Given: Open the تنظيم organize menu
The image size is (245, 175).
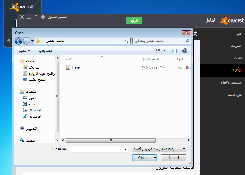Looking at the screenshot, I should [24, 51].
